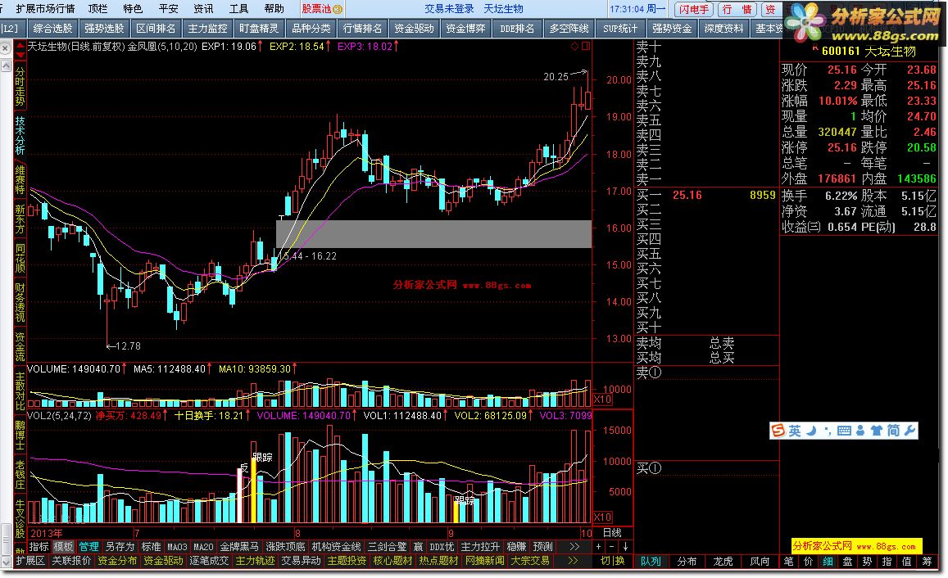Select the 三剑合璧 indicator template
The height and width of the screenshot is (578, 948).
point(387,546)
